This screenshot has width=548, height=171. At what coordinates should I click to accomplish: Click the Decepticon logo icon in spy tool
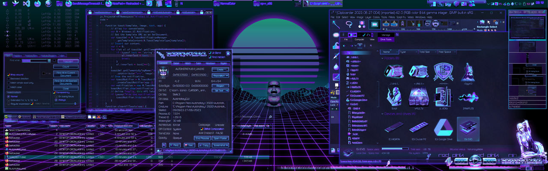tap(164, 72)
